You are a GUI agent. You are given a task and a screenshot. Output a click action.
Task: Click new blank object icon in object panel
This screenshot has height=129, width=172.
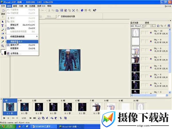[158, 26]
